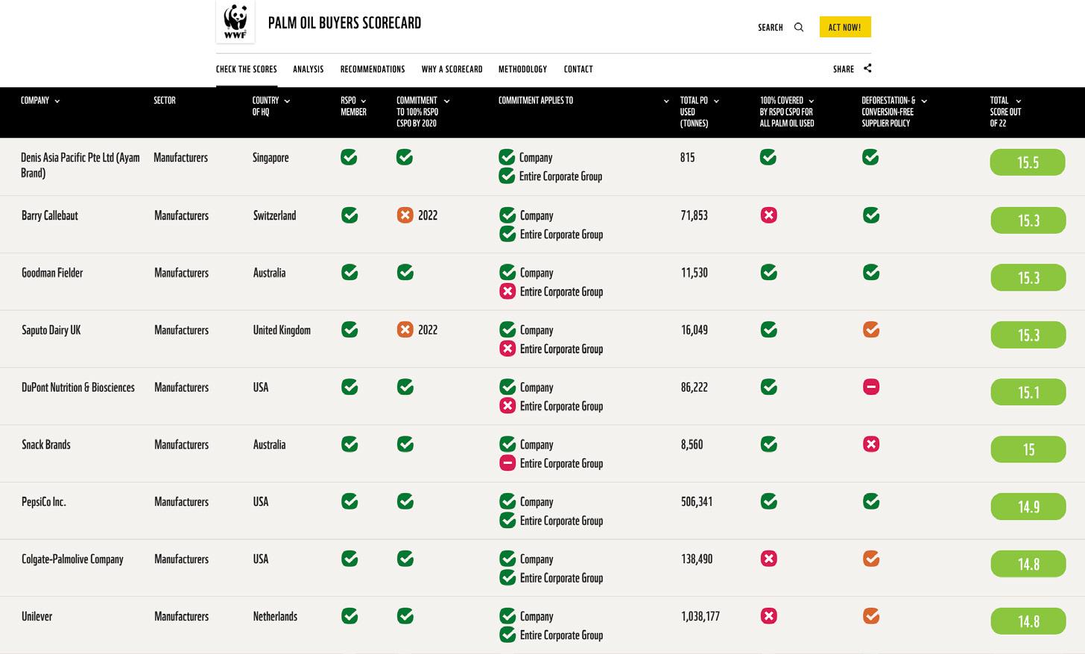Click Saputo Dairy UK's orange supplier policy checkmark
1085x654 pixels.
point(870,330)
